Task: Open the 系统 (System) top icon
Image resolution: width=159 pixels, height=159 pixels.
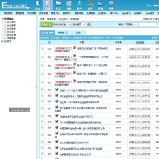Action: click(x=37, y=5)
